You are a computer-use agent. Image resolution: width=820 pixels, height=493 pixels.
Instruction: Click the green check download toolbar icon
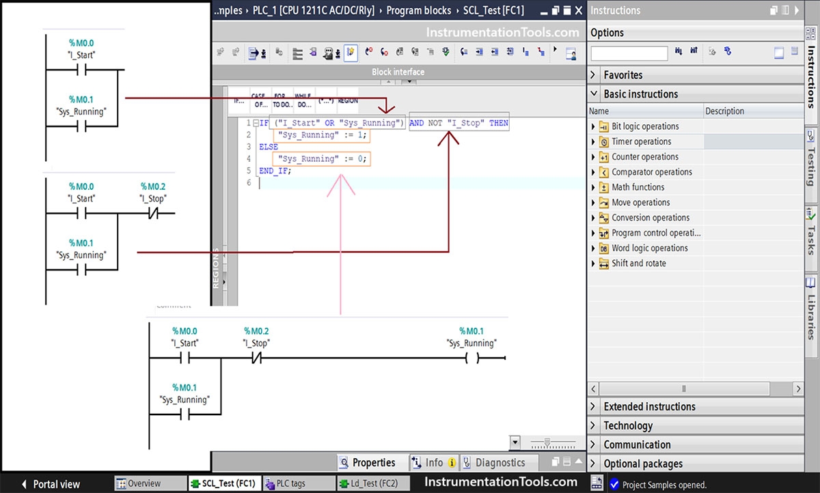click(446, 52)
